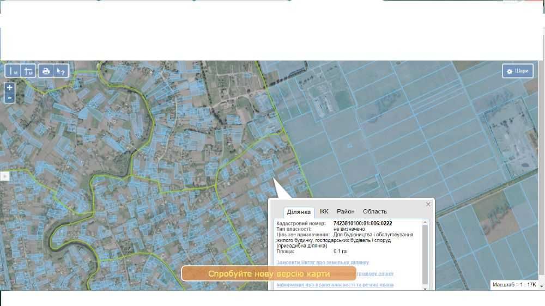Open the Район tab
The image size is (545, 306).
pyautogui.click(x=346, y=211)
